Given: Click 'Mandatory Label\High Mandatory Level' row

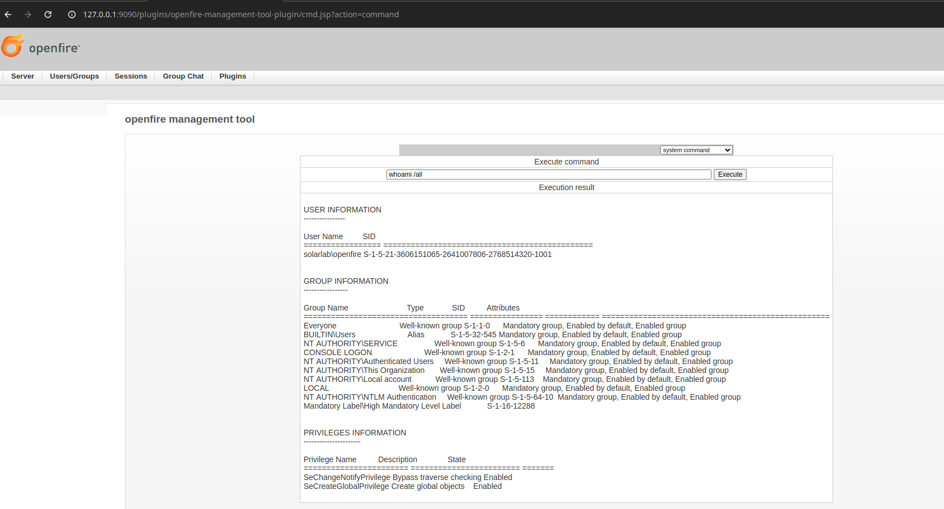Looking at the screenshot, I should tap(419, 406).
